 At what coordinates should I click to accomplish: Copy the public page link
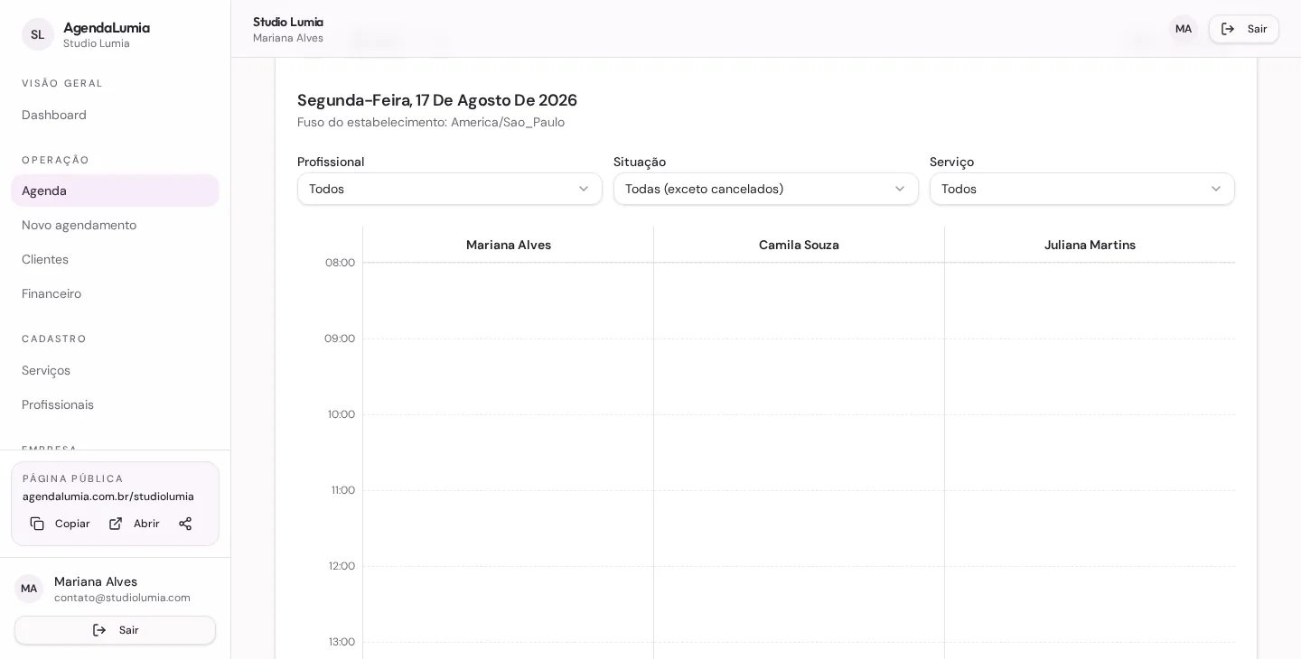click(x=61, y=524)
